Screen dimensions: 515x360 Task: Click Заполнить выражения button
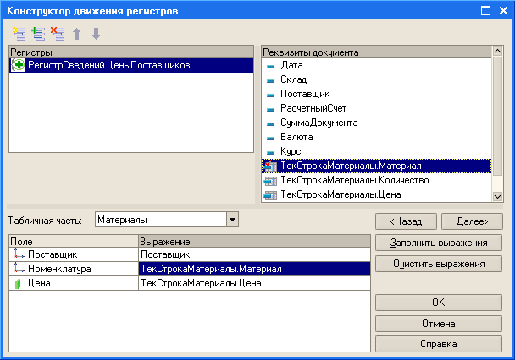[439, 243]
